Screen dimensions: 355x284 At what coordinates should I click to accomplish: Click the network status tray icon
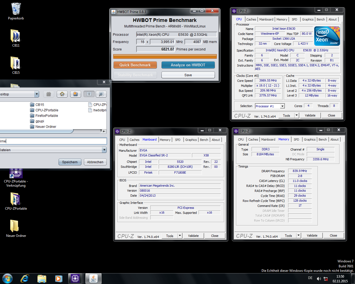326,279
